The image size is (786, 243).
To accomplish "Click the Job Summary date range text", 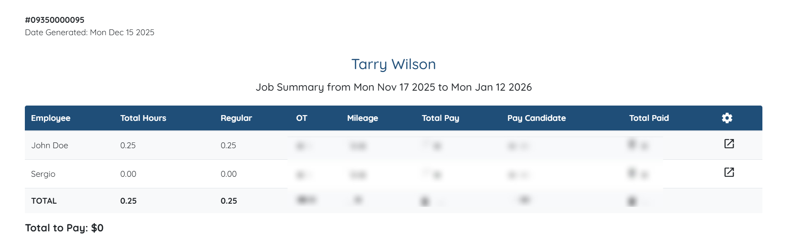I will tap(393, 87).
